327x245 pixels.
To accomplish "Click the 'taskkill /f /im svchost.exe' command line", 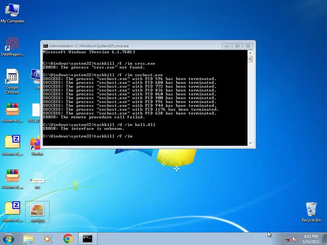I will [103, 75].
